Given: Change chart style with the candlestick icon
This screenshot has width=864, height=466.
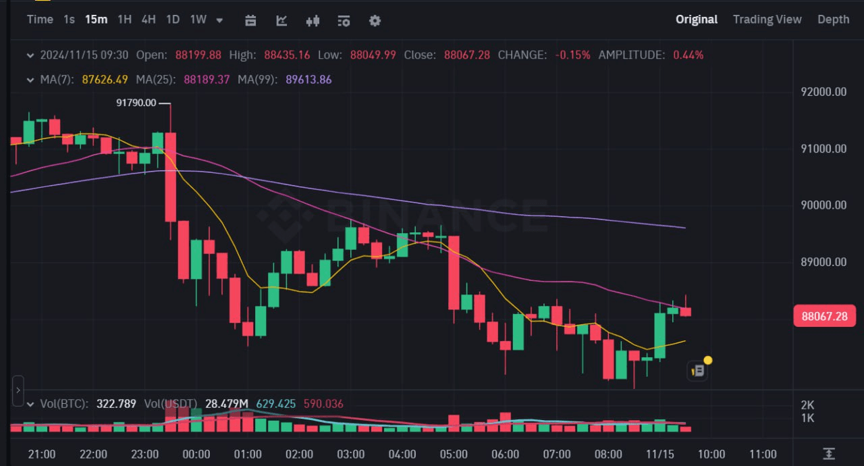Looking at the screenshot, I should 313,20.
